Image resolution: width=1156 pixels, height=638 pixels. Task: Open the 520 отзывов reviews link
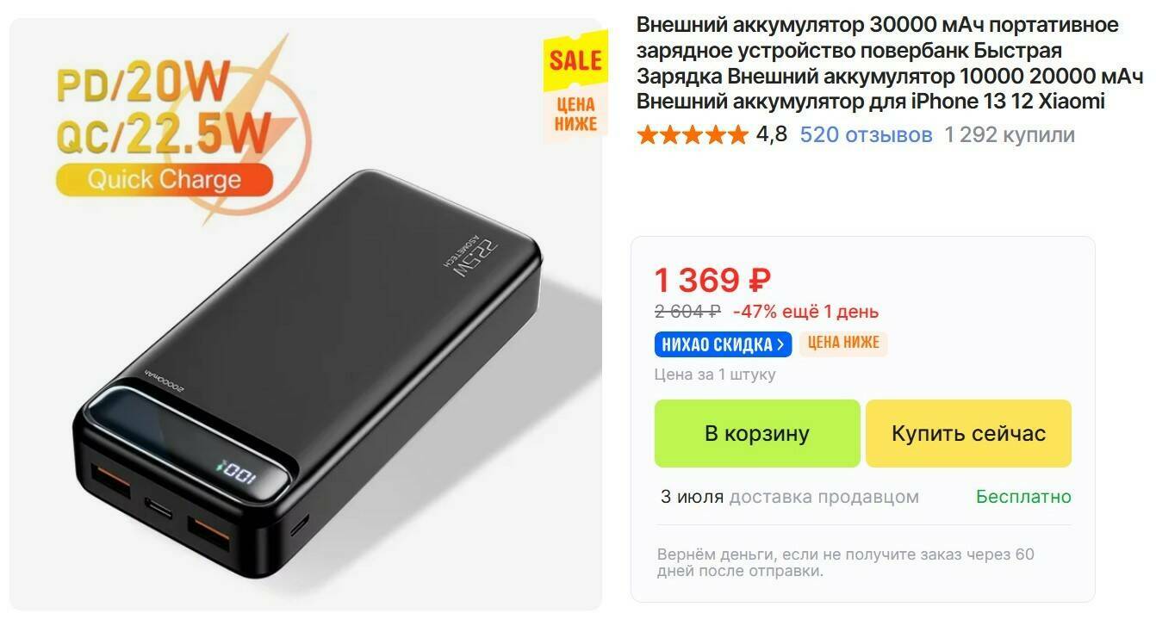[866, 134]
